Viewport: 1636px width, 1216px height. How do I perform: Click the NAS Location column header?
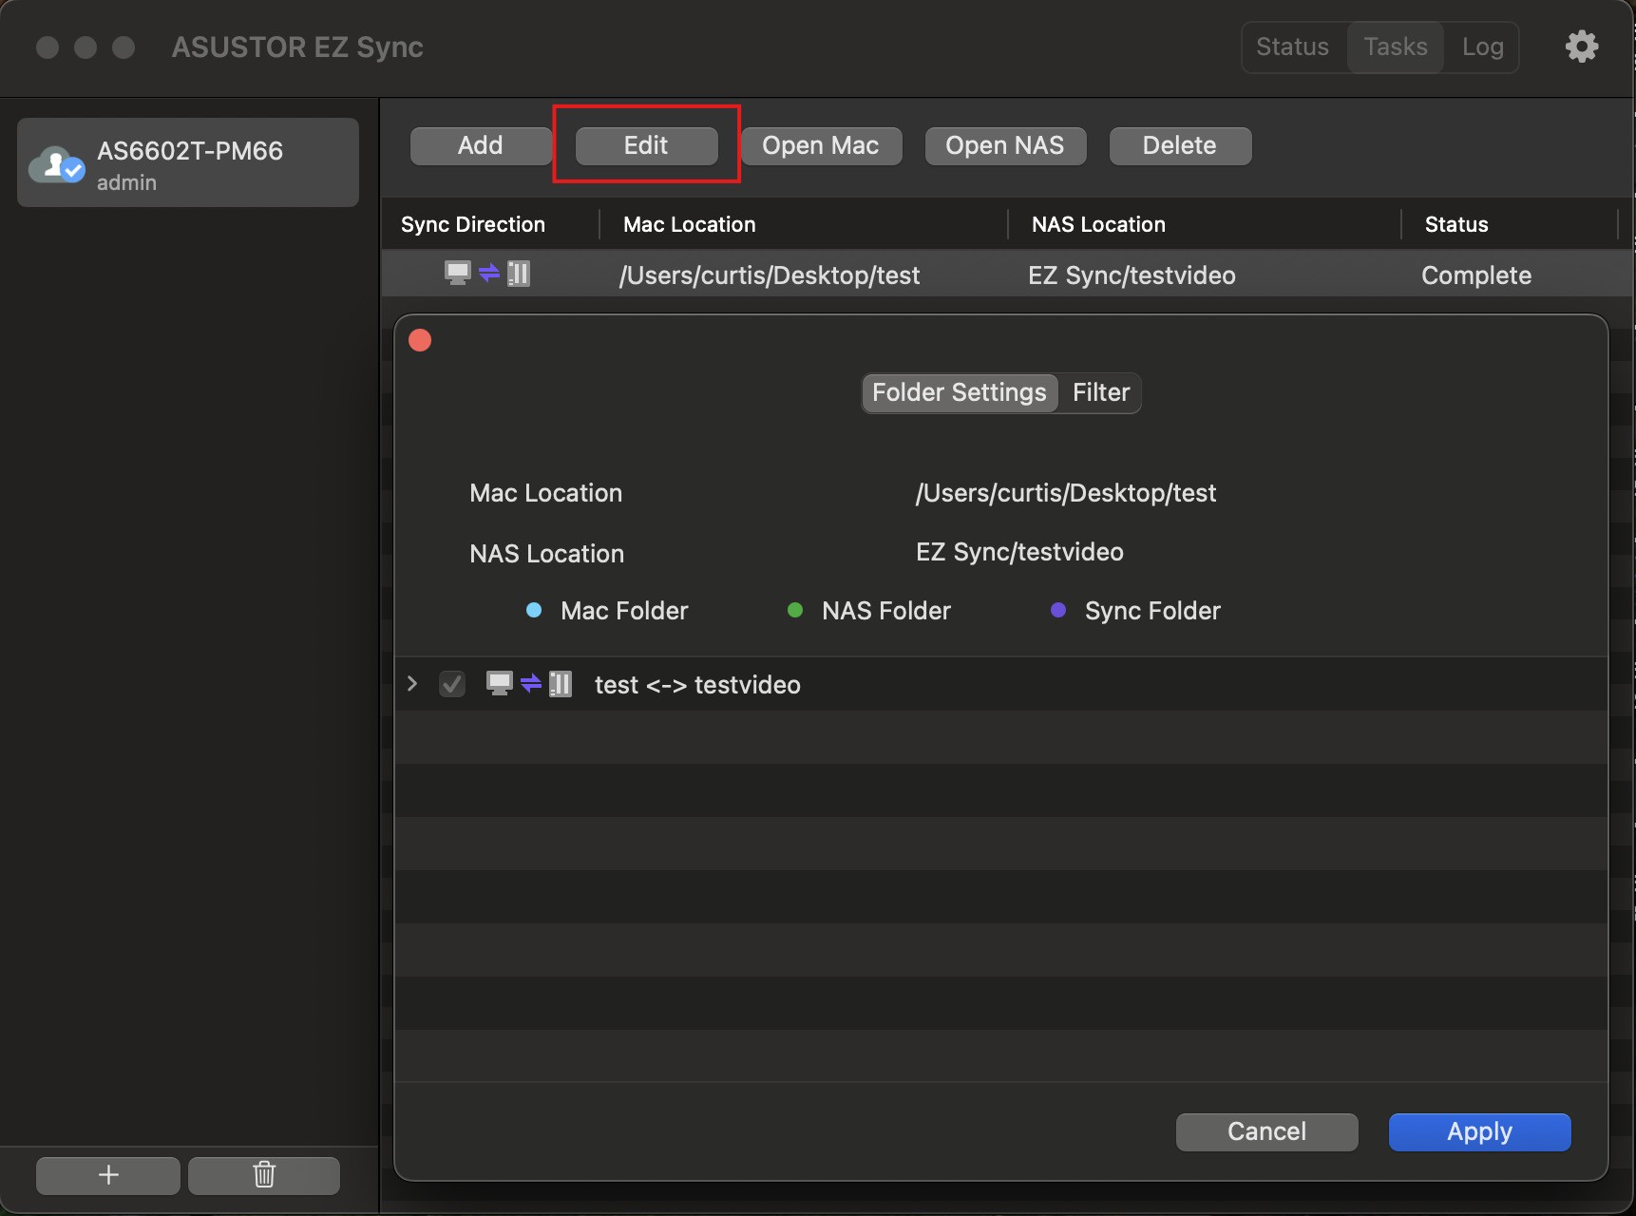coord(1098,224)
